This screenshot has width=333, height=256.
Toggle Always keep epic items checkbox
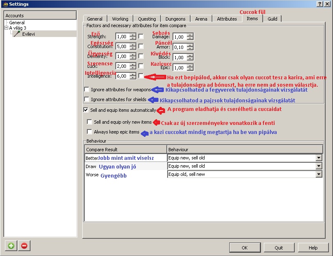point(89,132)
